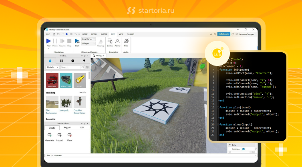The height and width of the screenshot is (167, 302).
Task: Select the Toolbox Creations lightbulb tab
Action: point(84,61)
